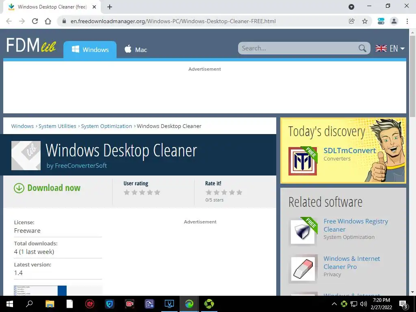The image size is (416, 312).
Task: Open the green swirl taskbar app
Action: [x=209, y=304]
